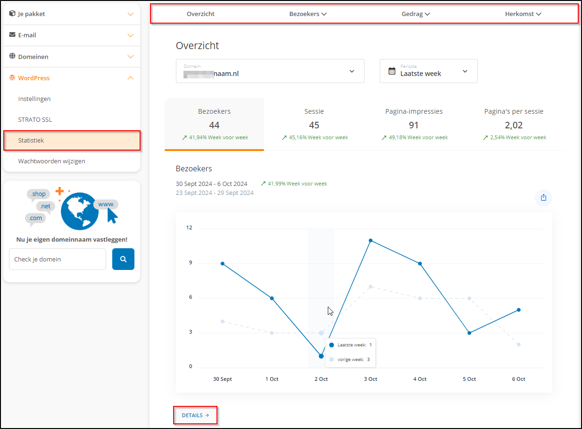Viewport: 582px width, 429px height.
Task: Click the DETAILS link below the chart
Action: [195, 415]
